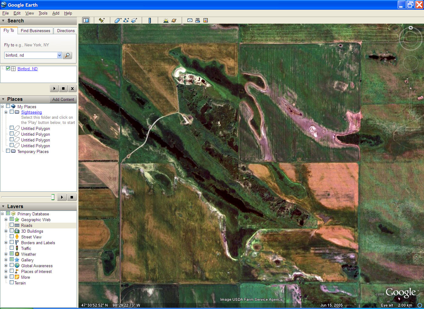The image size is (424, 309).
Task: Open the Add menu
Action: tap(56, 13)
